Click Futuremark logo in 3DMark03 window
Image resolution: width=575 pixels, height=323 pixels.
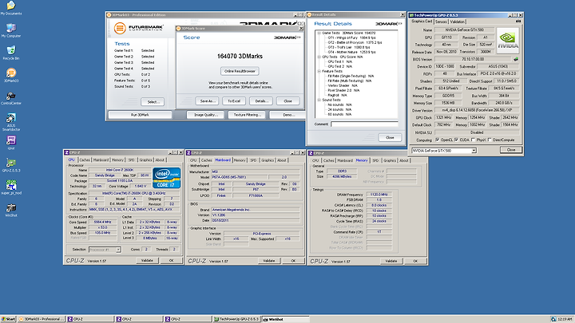[138, 28]
